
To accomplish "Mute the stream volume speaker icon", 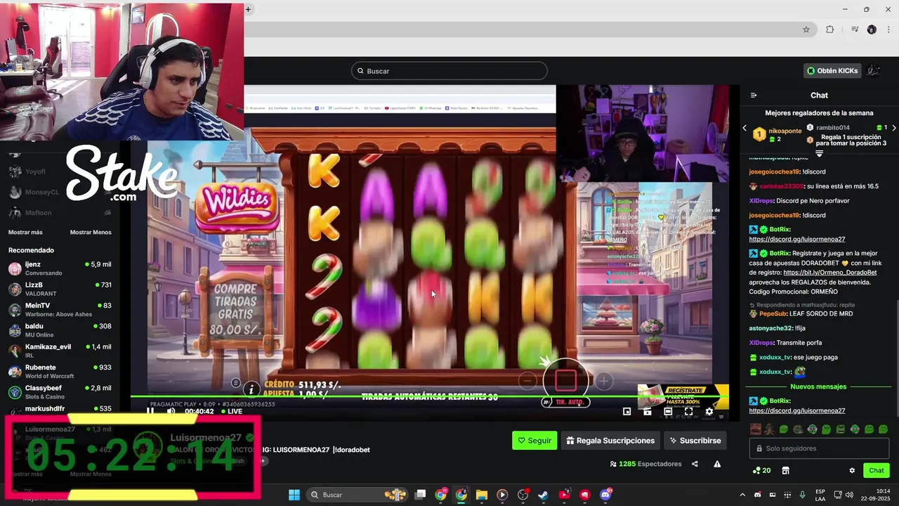I will click(171, 411).
